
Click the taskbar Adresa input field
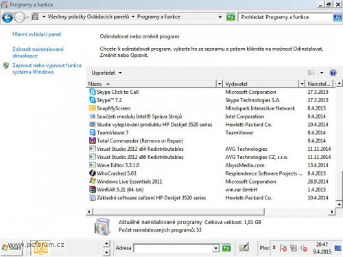point(174,248)
